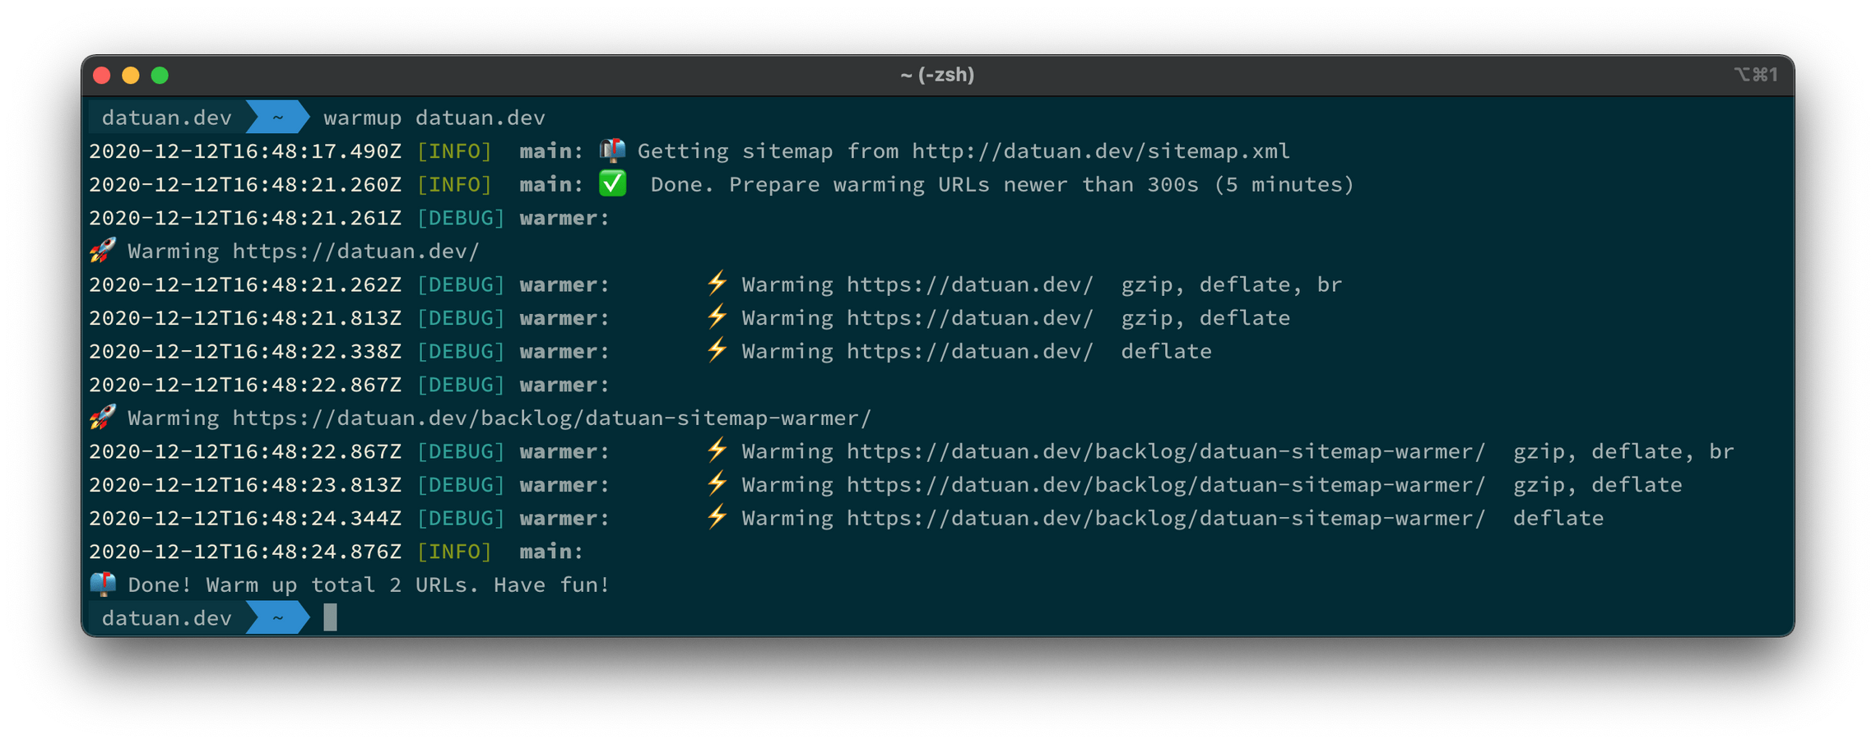The height and width of the screenshot is (744, 1876).
Task: Click the green checkmark emoji before Done
Action: pyautogui.click(x=611, y=183)
